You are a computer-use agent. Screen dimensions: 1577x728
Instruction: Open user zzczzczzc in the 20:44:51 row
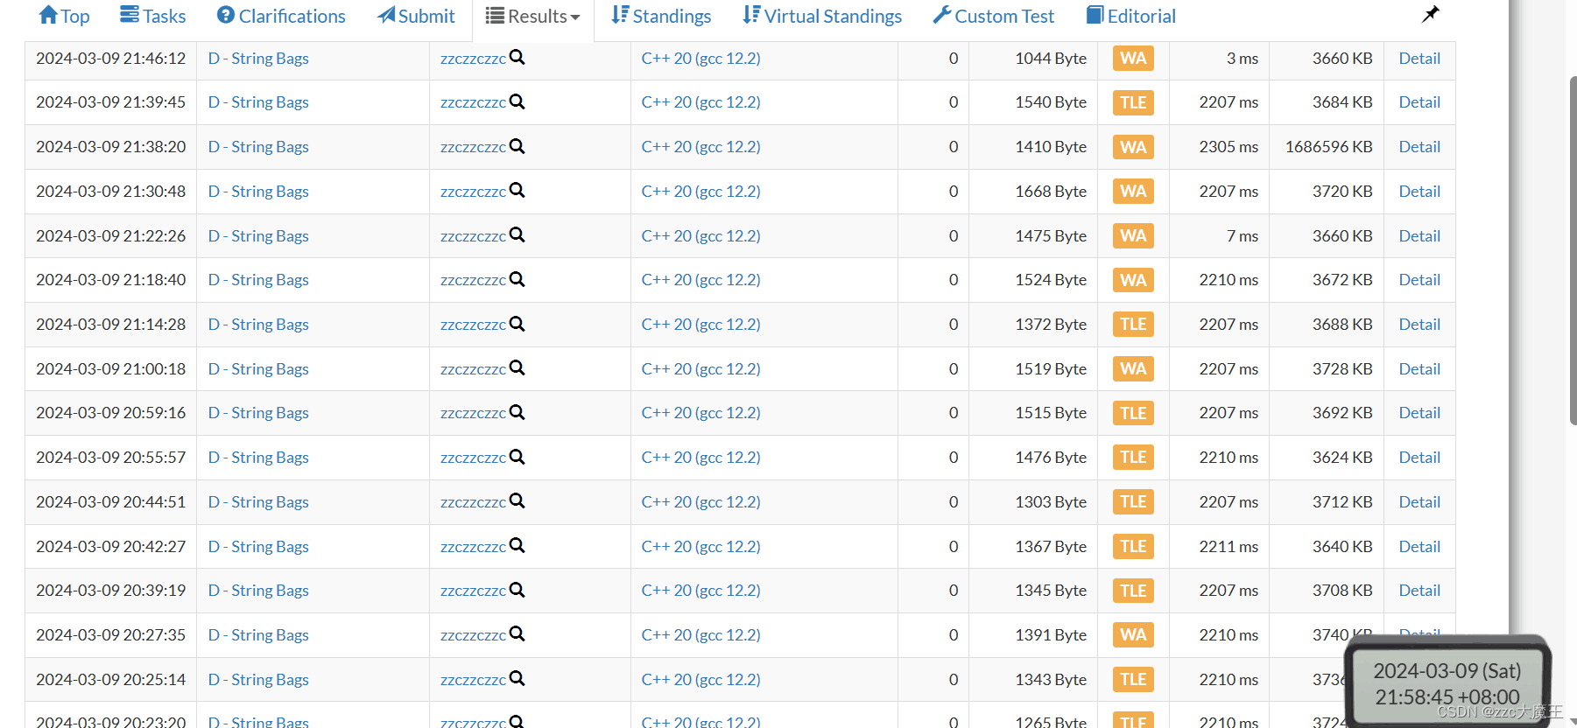(473, 502)
